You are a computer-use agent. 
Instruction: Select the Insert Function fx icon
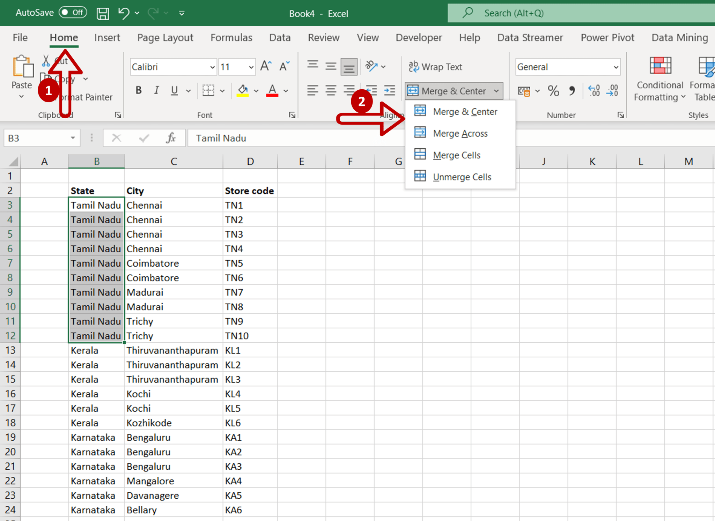[171, 138]
